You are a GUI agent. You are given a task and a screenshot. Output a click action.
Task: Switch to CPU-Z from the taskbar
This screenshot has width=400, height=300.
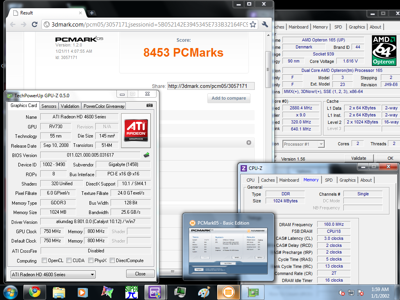[155, 292]
